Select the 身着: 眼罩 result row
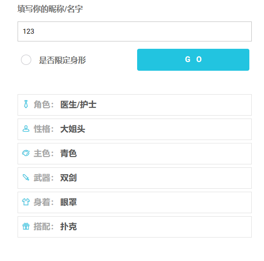 pos(135,202)
